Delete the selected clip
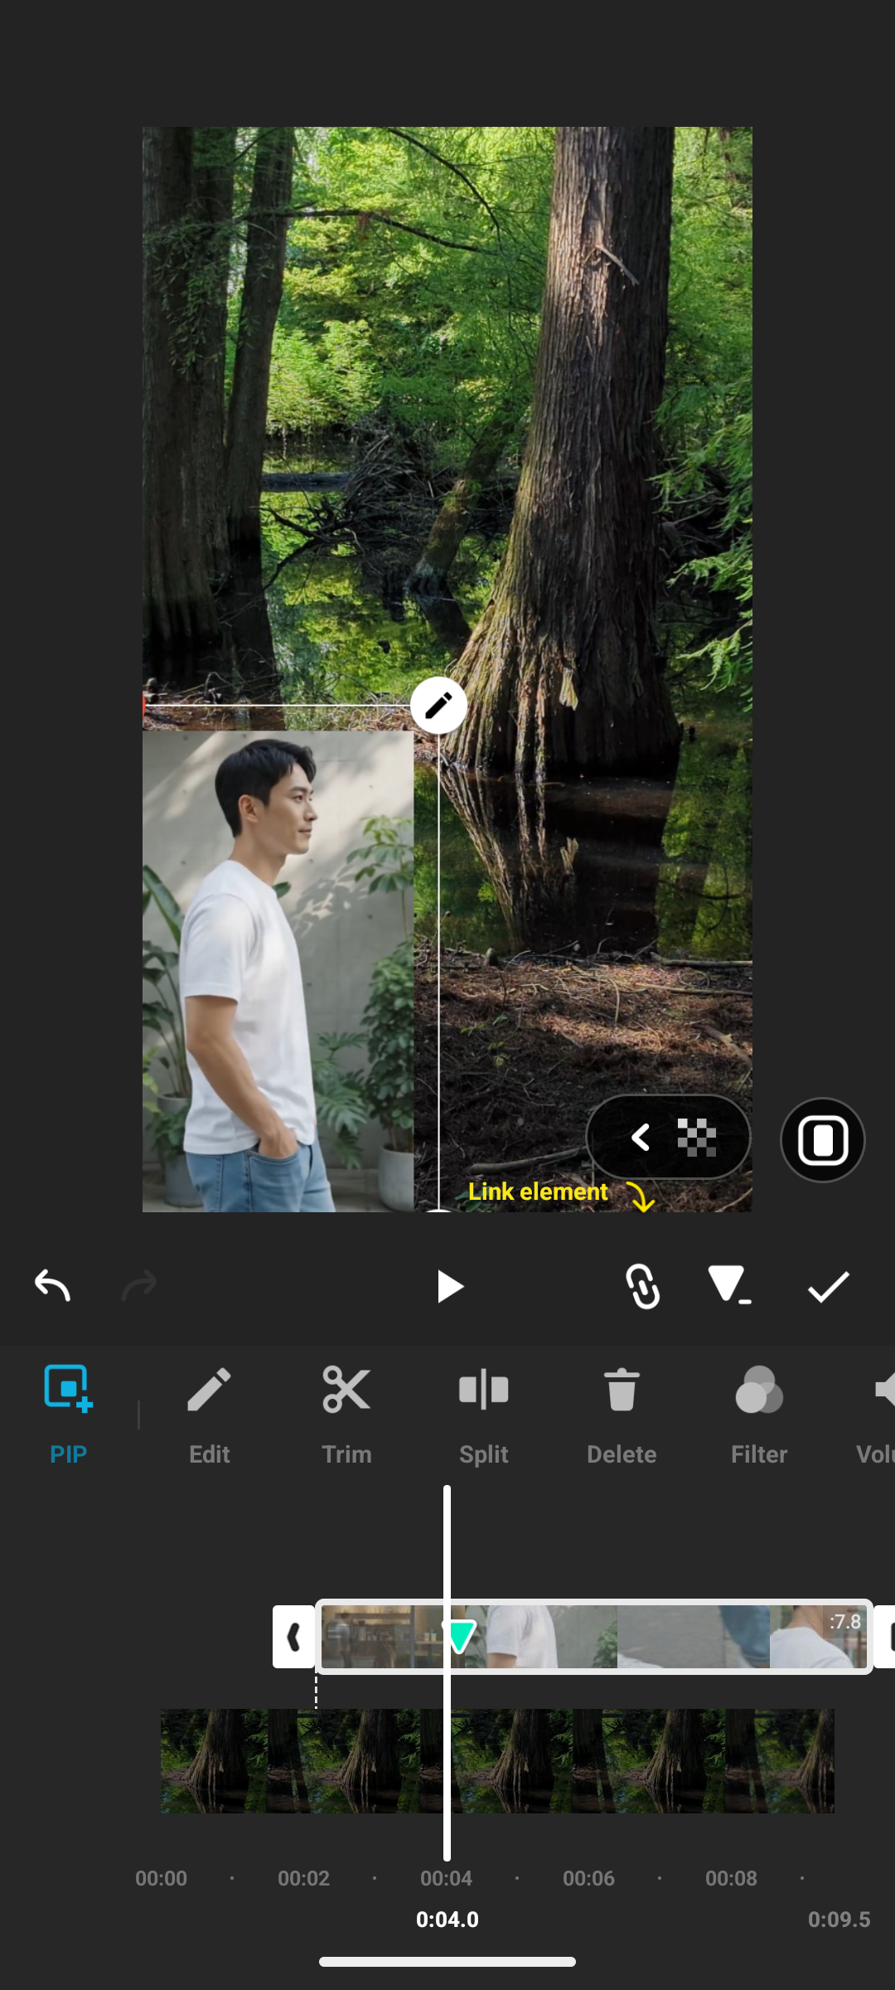 pos(622,1415)
